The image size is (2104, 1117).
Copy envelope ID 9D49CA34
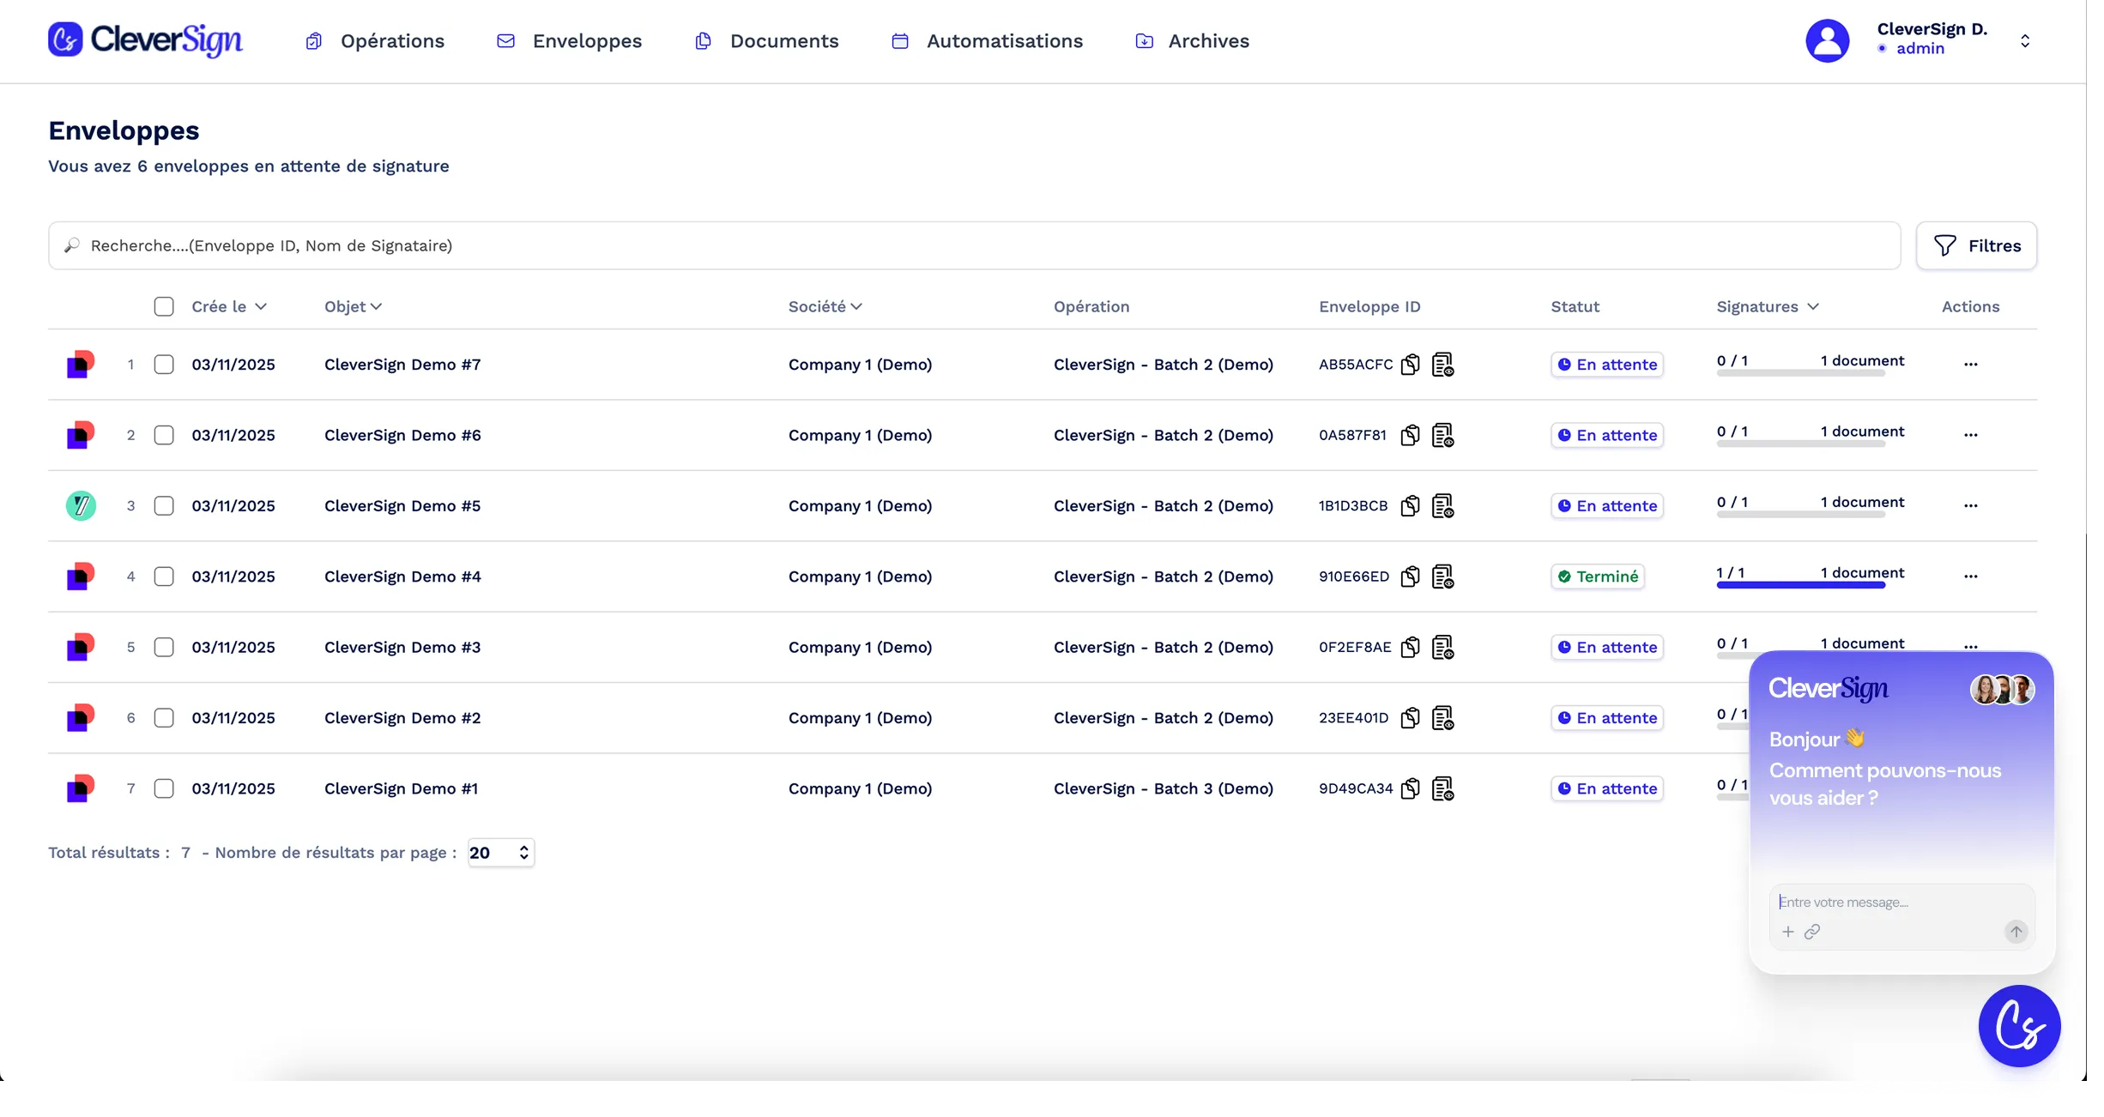[x=1410, y=788]
